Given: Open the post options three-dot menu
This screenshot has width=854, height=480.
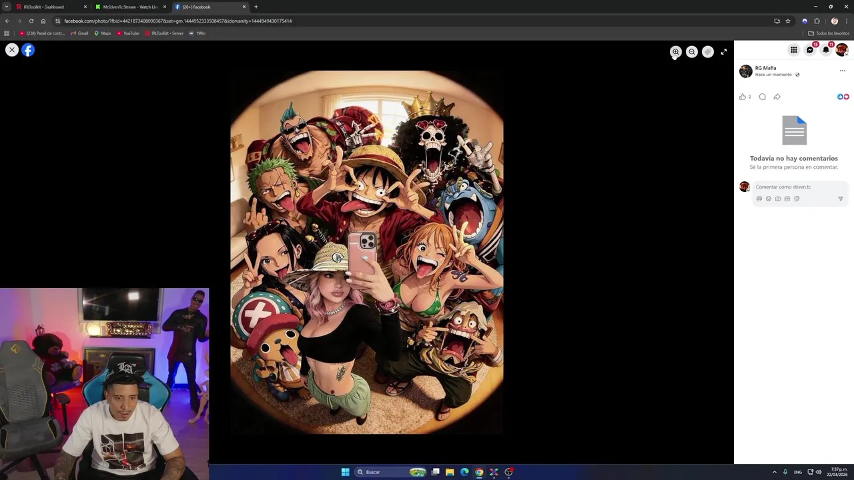Looking at the screenshot, I should click(842, 71).
